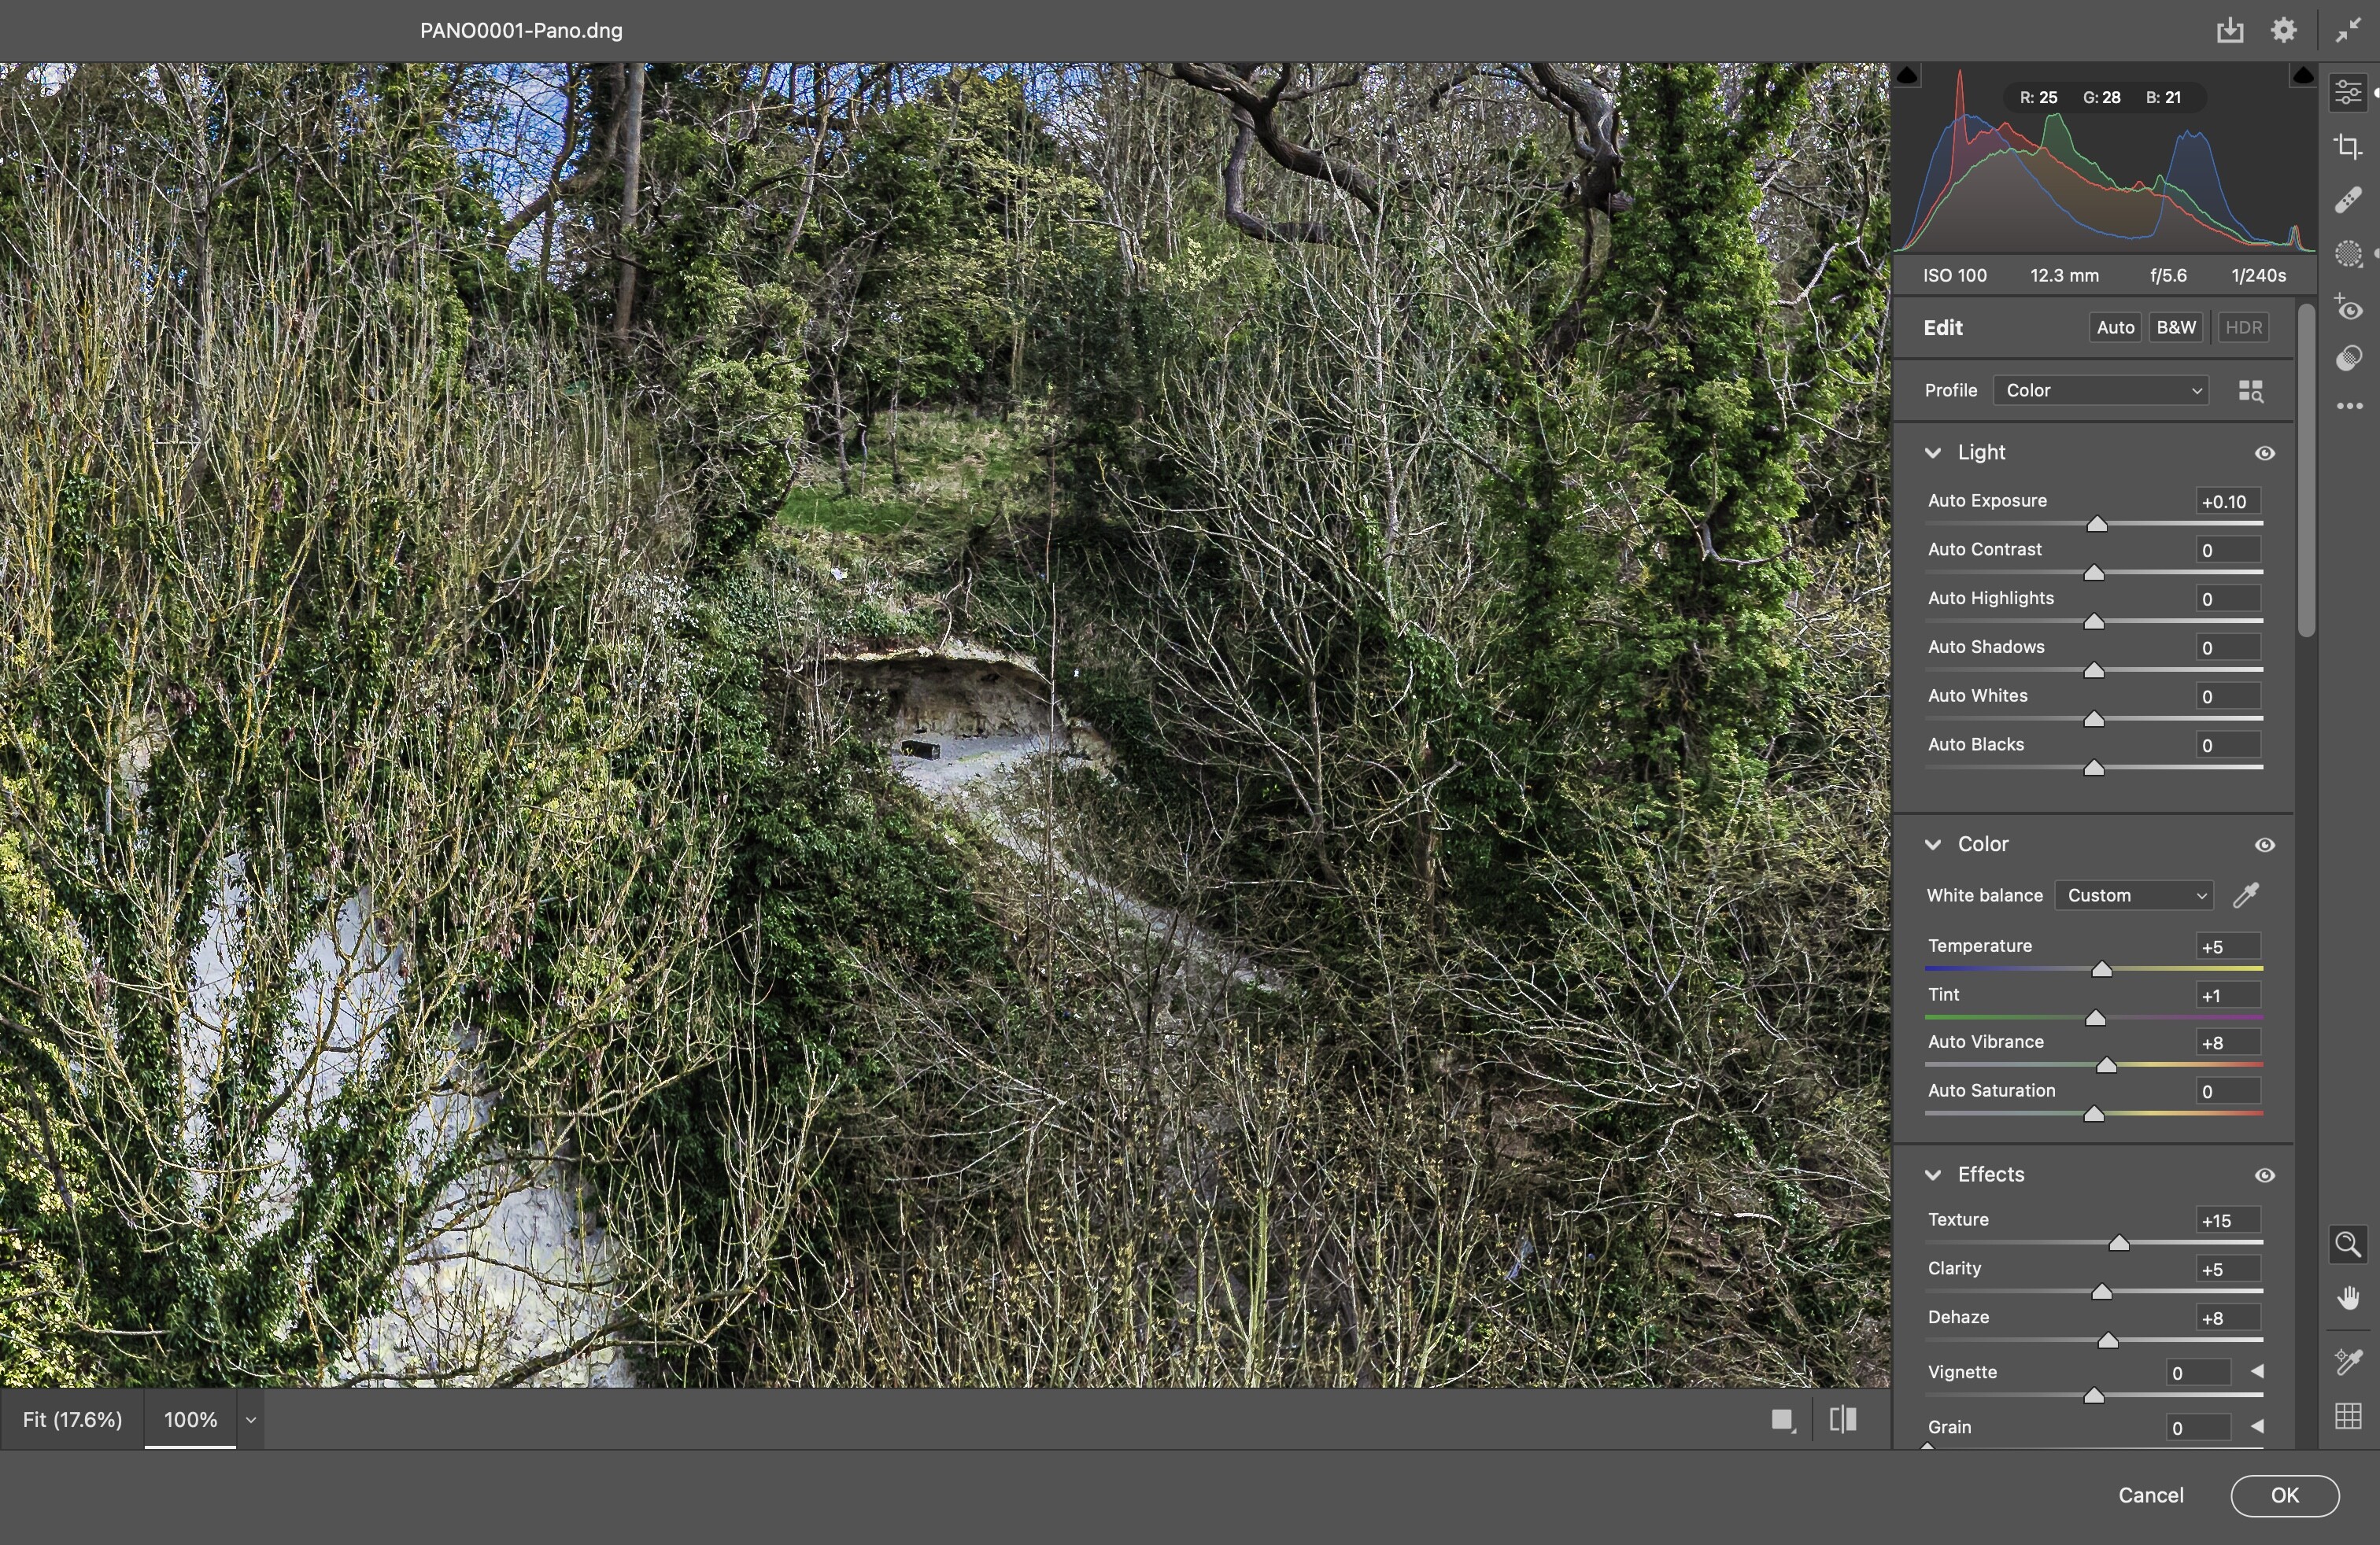Screen dimensions: 2380x1545
Task: Select the Healing bandage tool
Action: tap(2347, 200)
